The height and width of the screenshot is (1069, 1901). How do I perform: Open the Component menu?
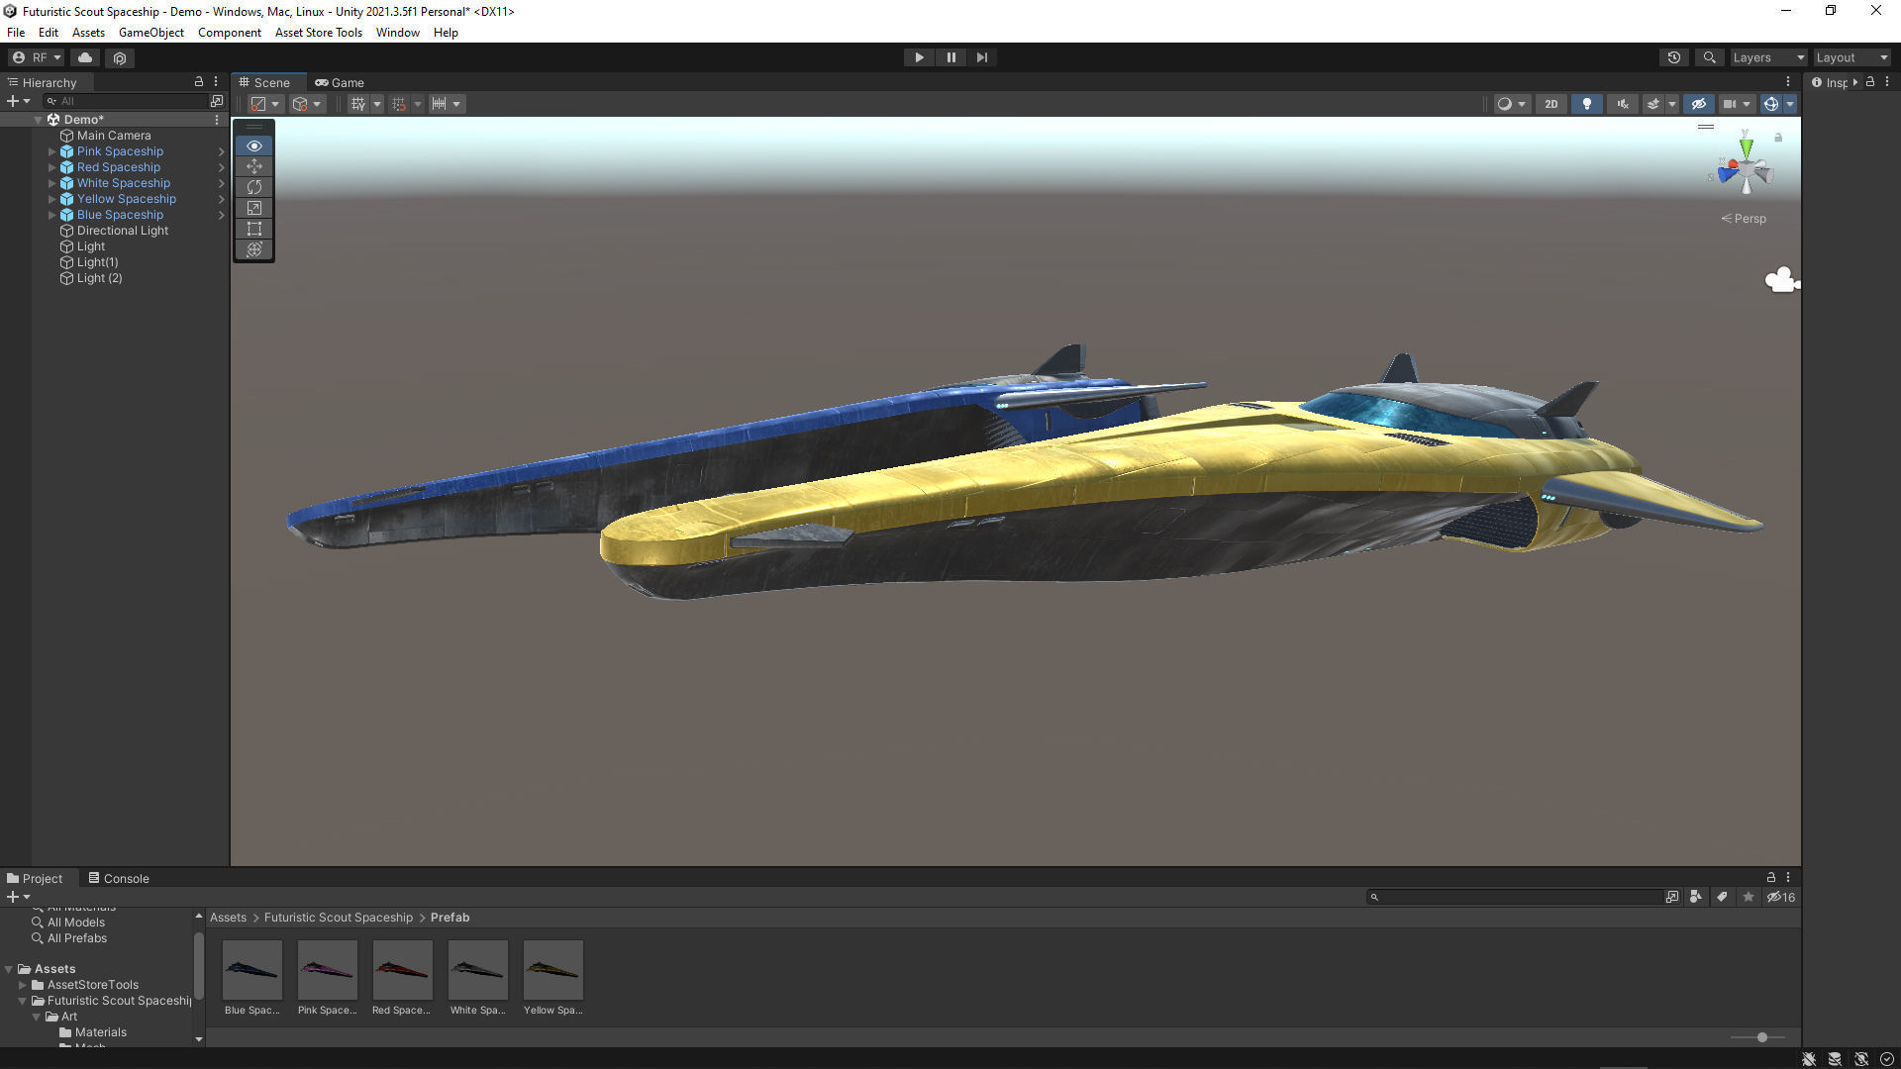click(x=230, y=33)
